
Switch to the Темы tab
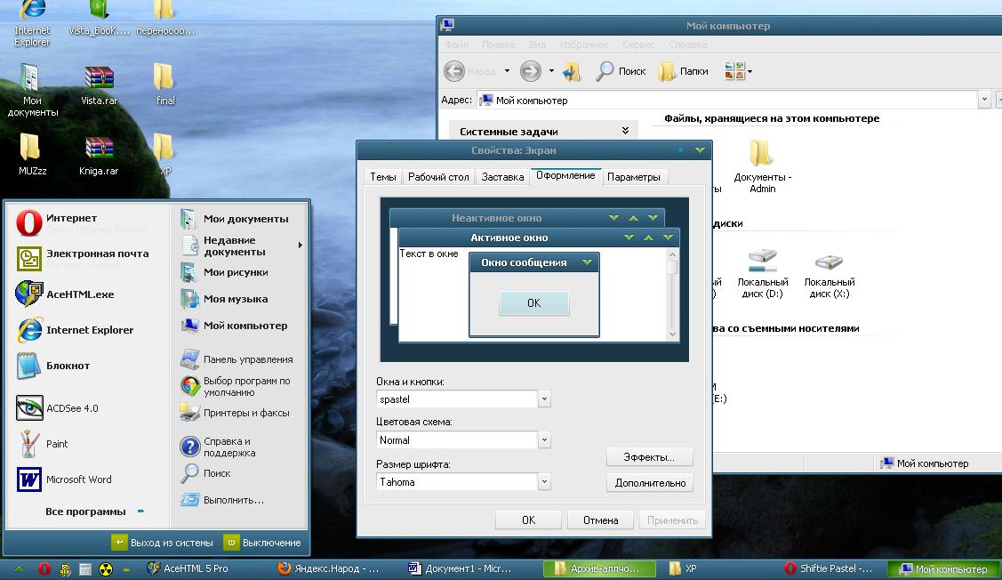383,177
